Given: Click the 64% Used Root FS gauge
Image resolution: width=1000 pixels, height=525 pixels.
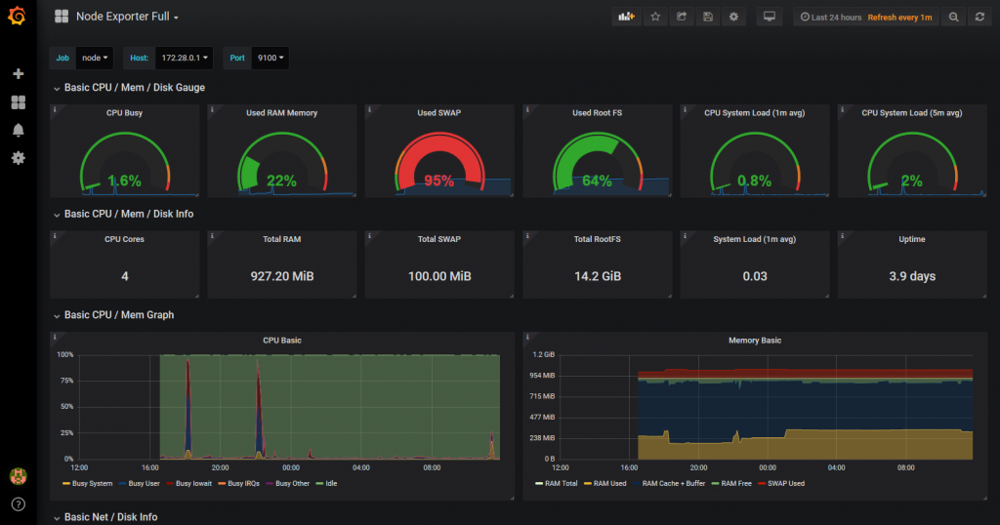Looking at the screenshot, I should click(597, 162).
